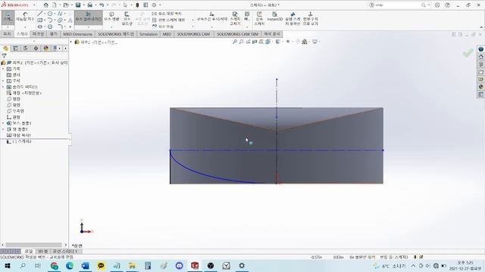The image size is (485, 272).
Task: Click the Offset Entities tool
Action: tap(127, 18)
